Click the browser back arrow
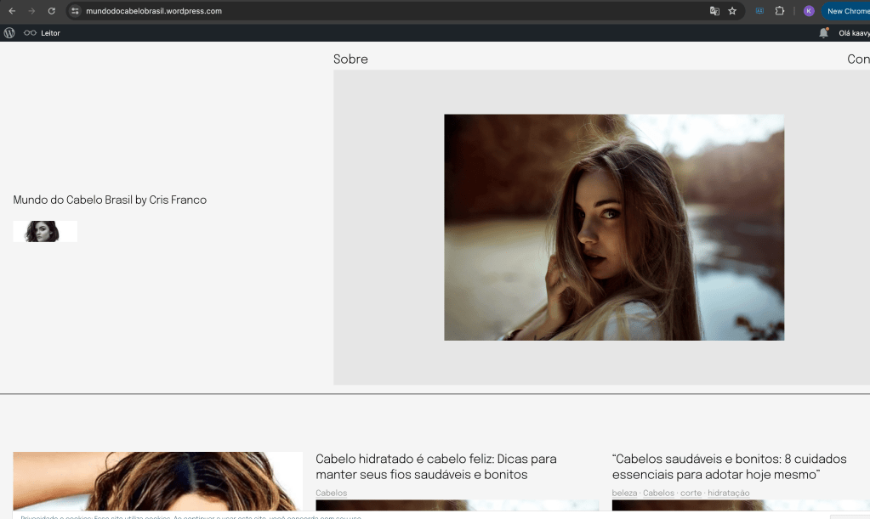Screen dimensions: 870x519 click(12, 11)
